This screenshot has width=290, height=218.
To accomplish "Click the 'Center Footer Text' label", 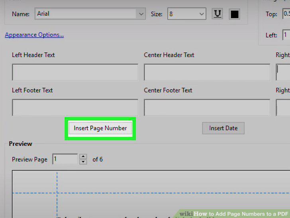I will [168, 90].
